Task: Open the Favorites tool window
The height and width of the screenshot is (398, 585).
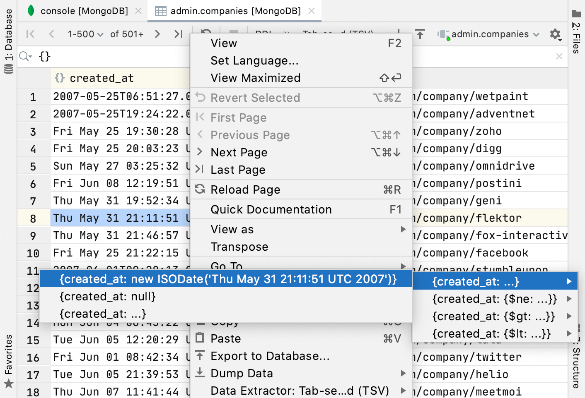Action: click(x=8, y=361)
